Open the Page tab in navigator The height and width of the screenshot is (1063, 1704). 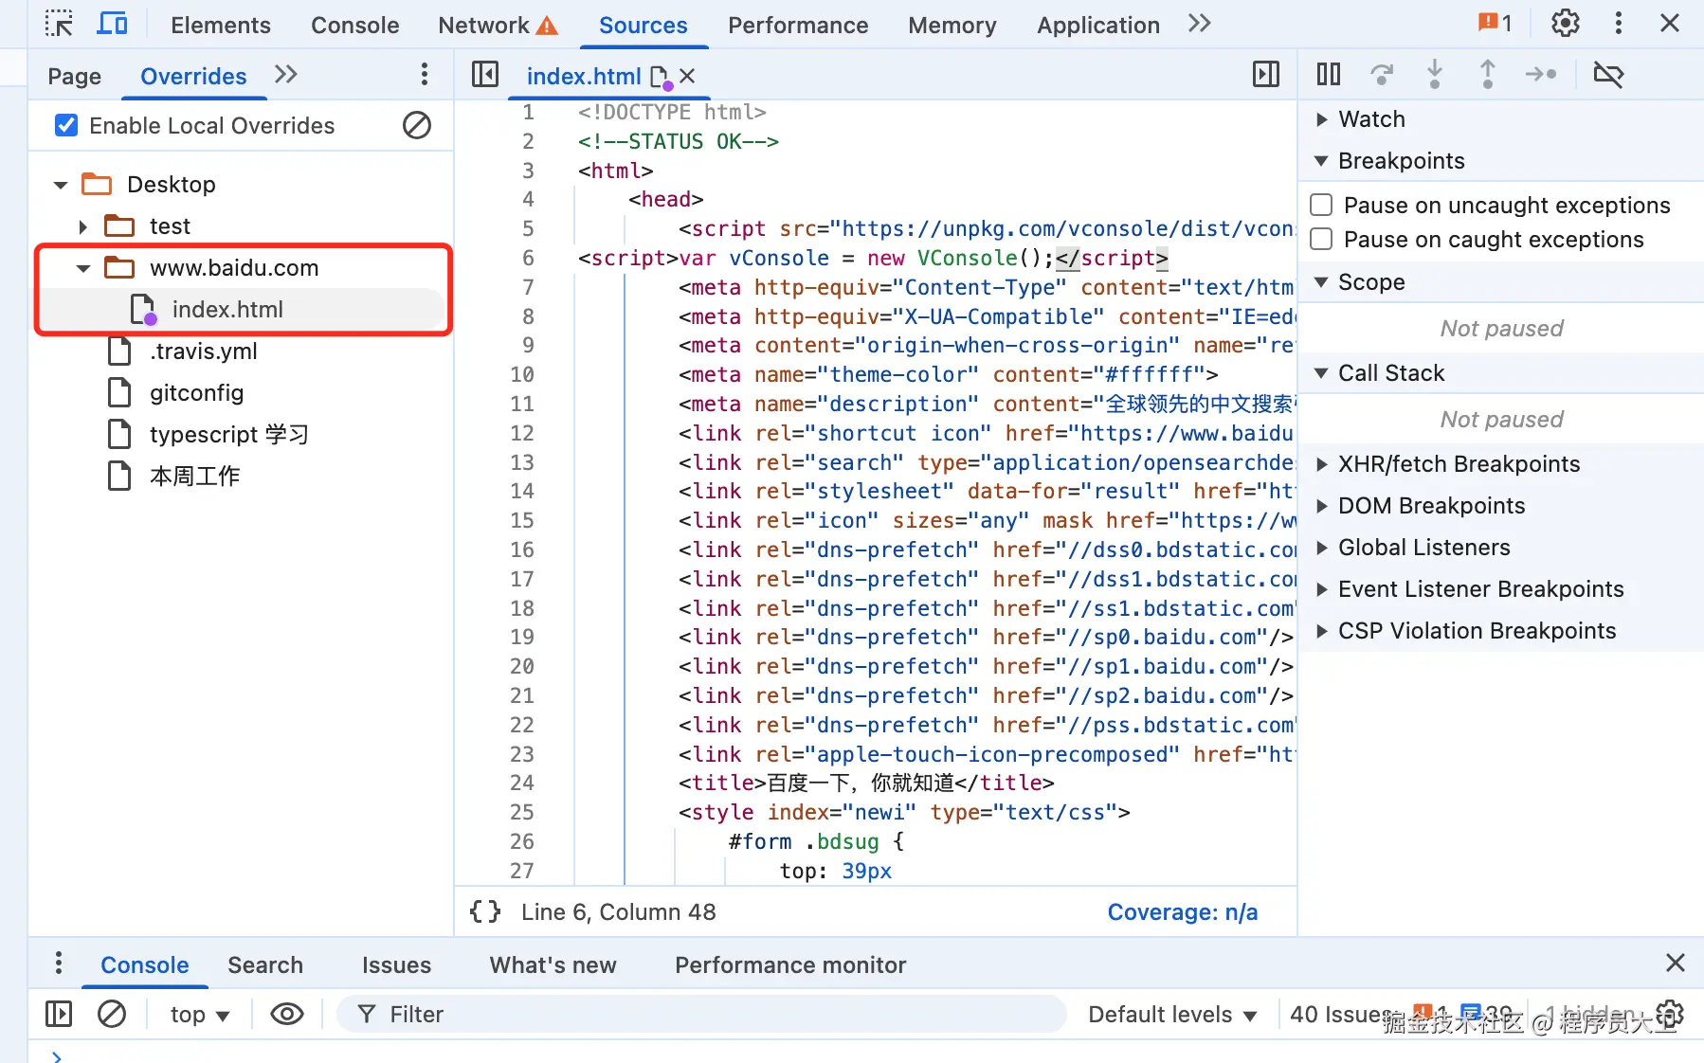tap(74, 77)
